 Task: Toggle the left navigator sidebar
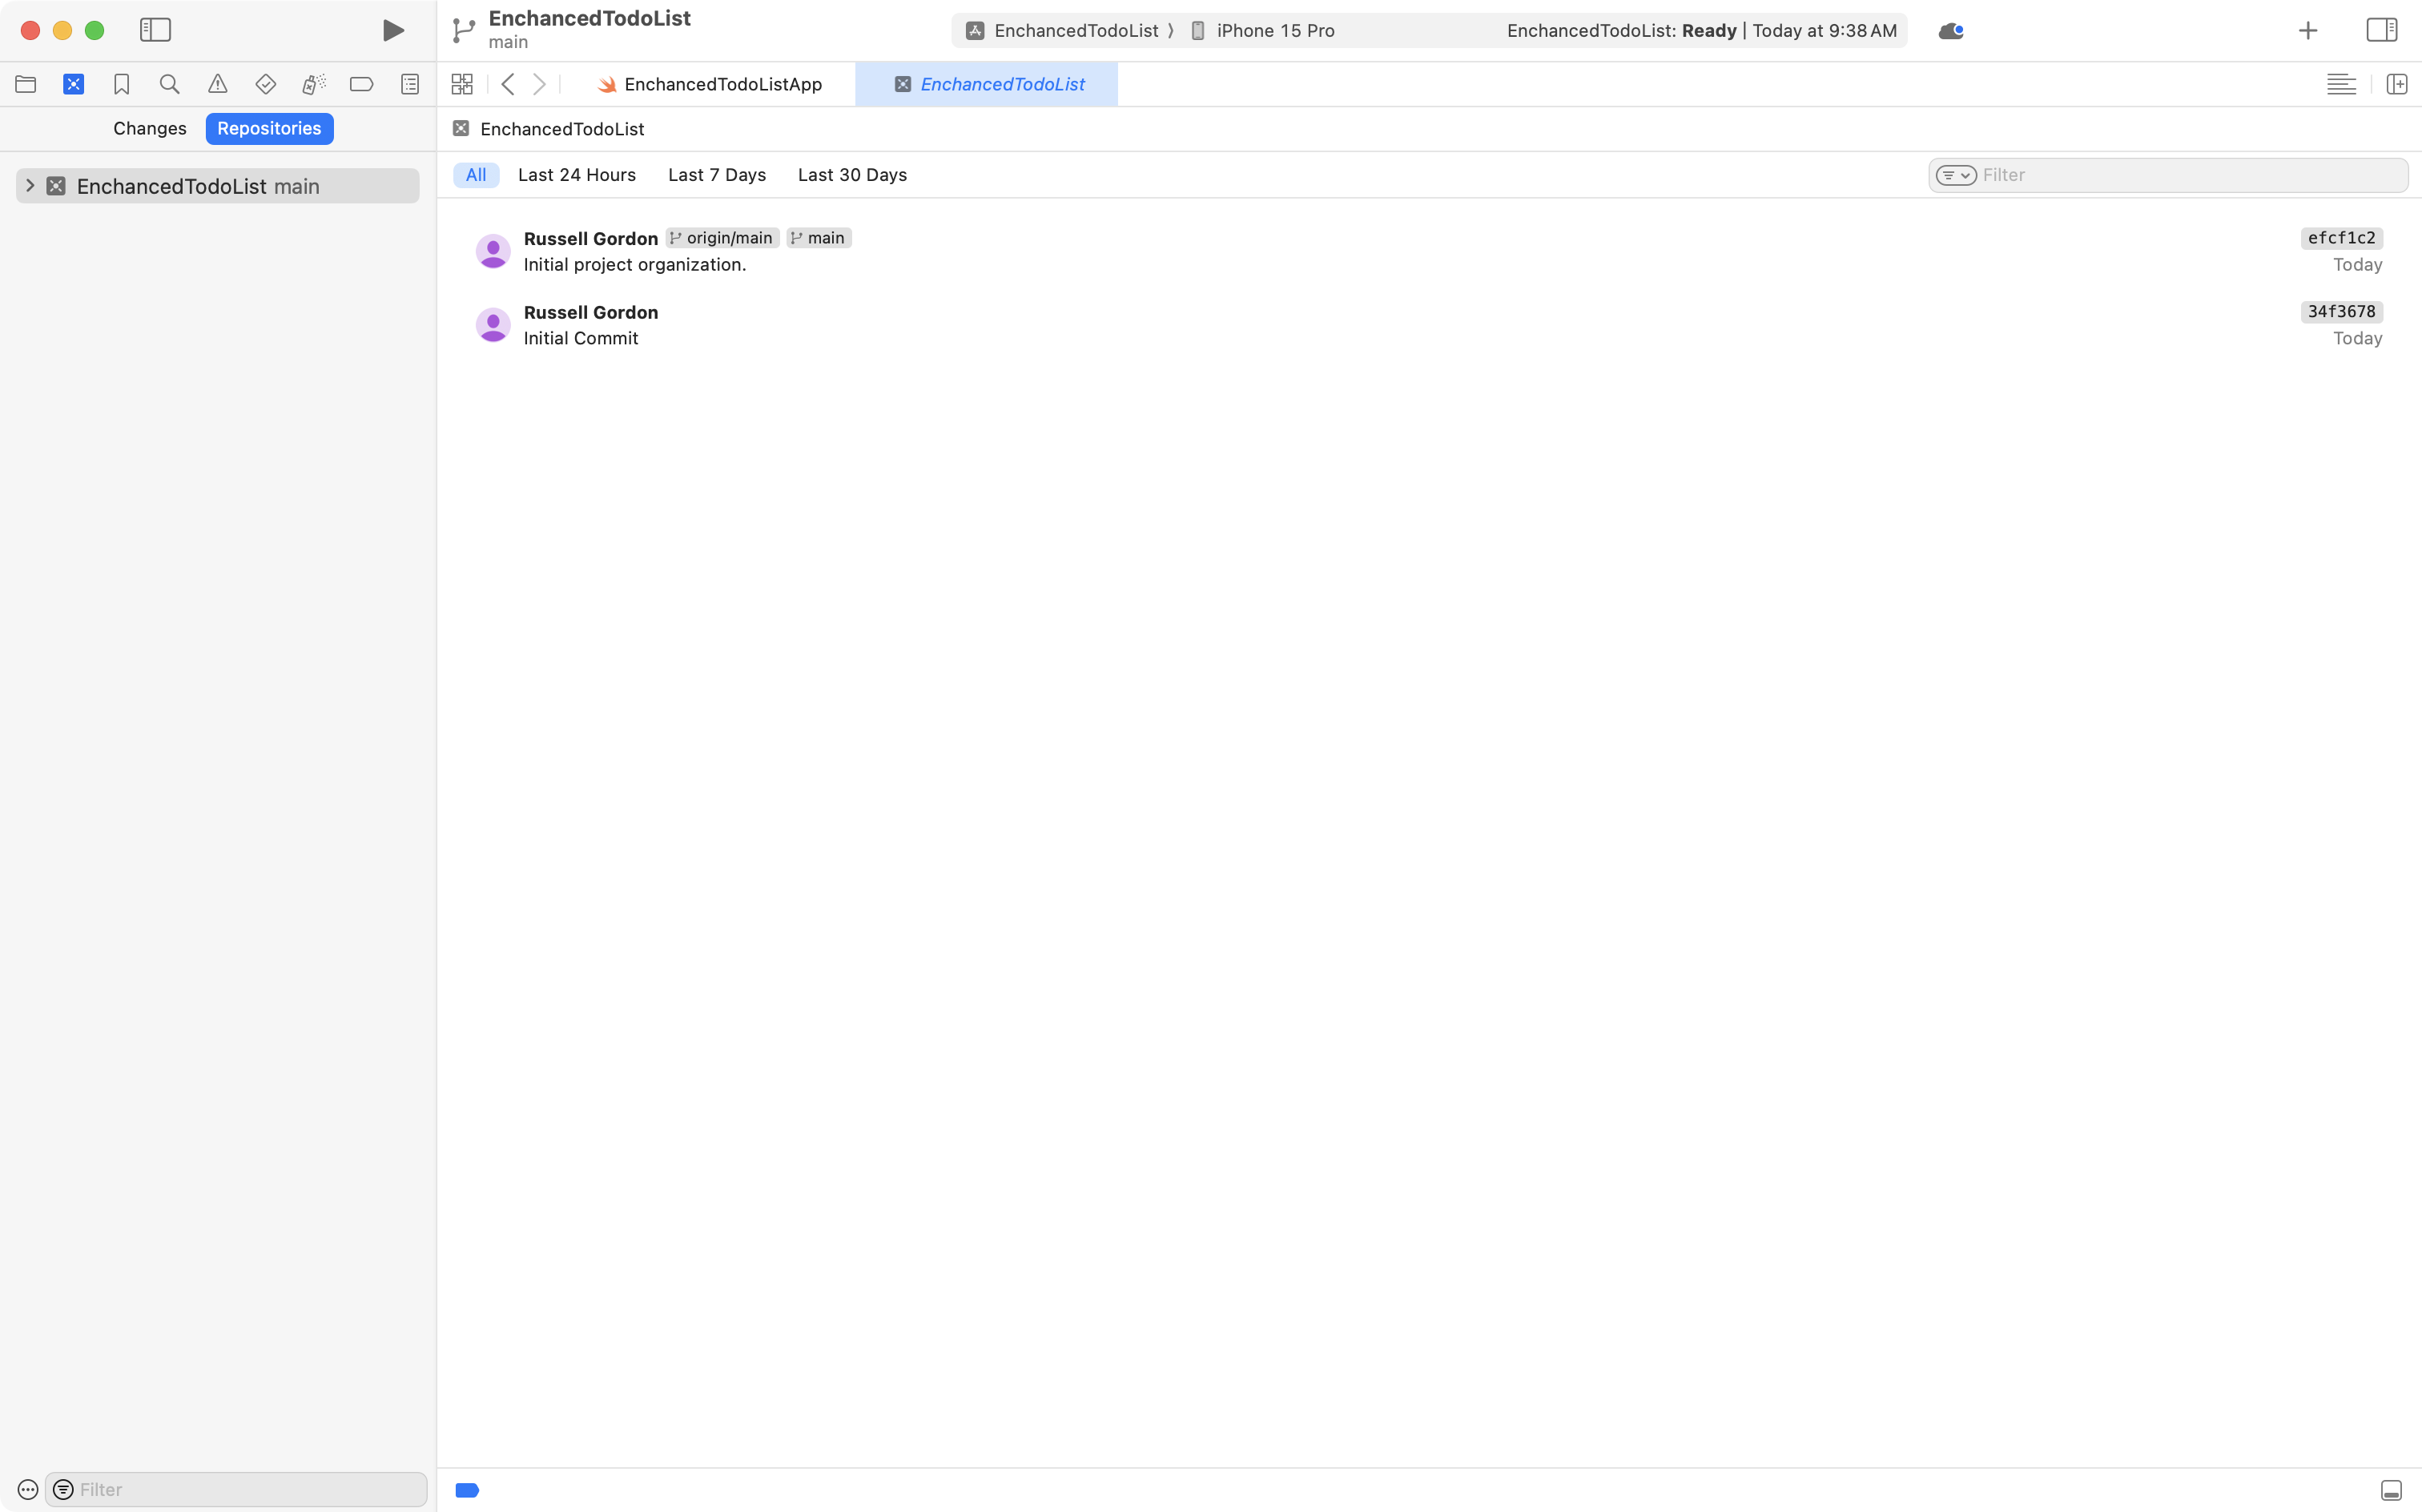pos(155,30)
